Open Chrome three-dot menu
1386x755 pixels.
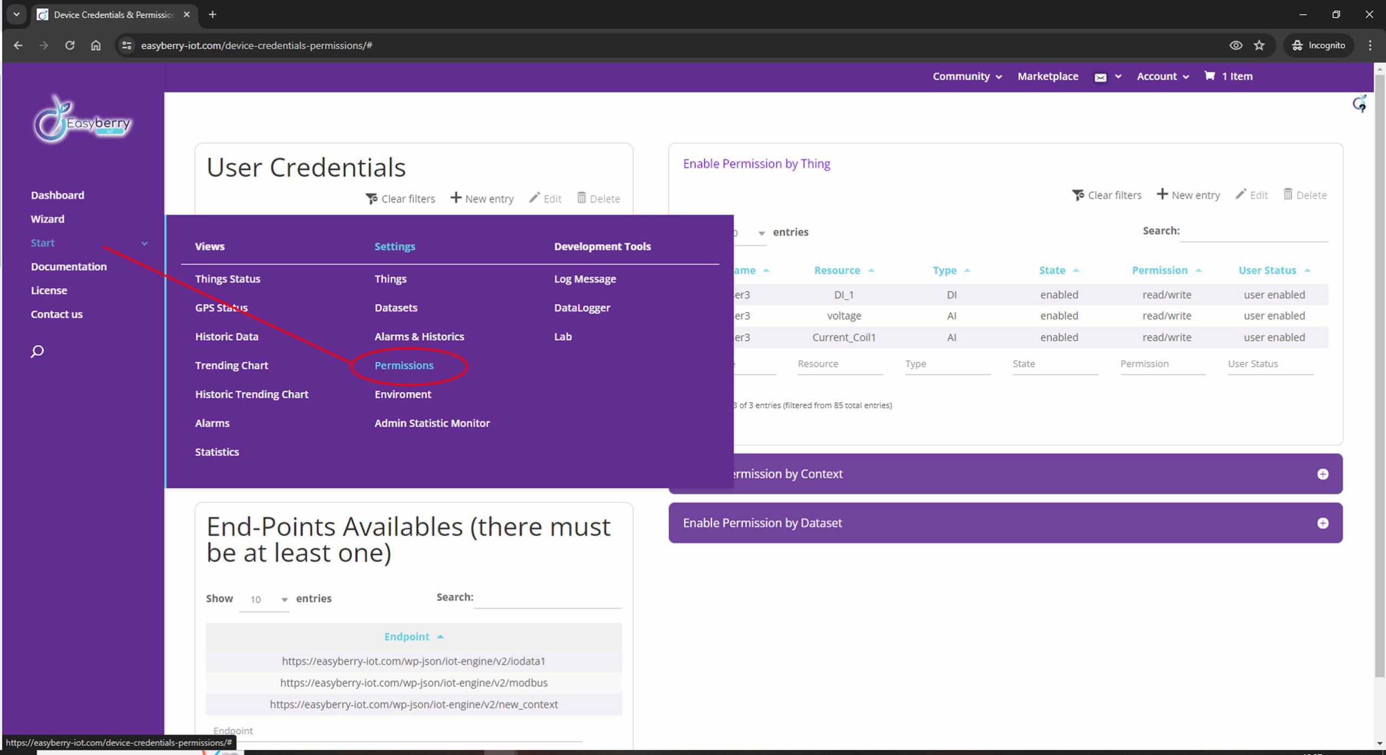coord(1370,45)
